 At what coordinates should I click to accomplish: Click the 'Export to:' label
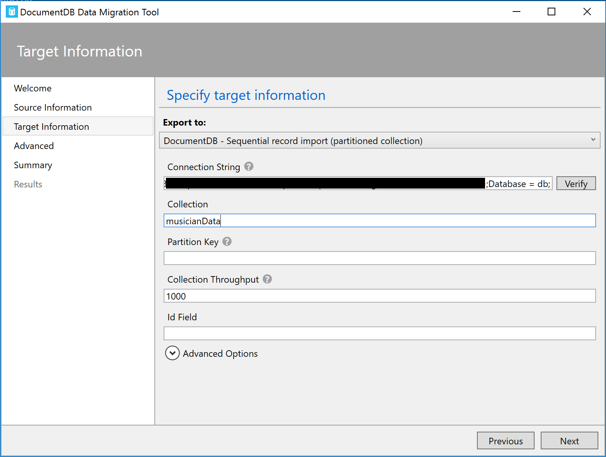(x=184, y=123)
